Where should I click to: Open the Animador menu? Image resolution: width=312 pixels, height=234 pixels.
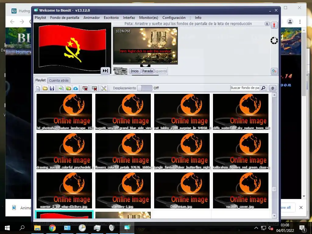(x=91, y=18)
